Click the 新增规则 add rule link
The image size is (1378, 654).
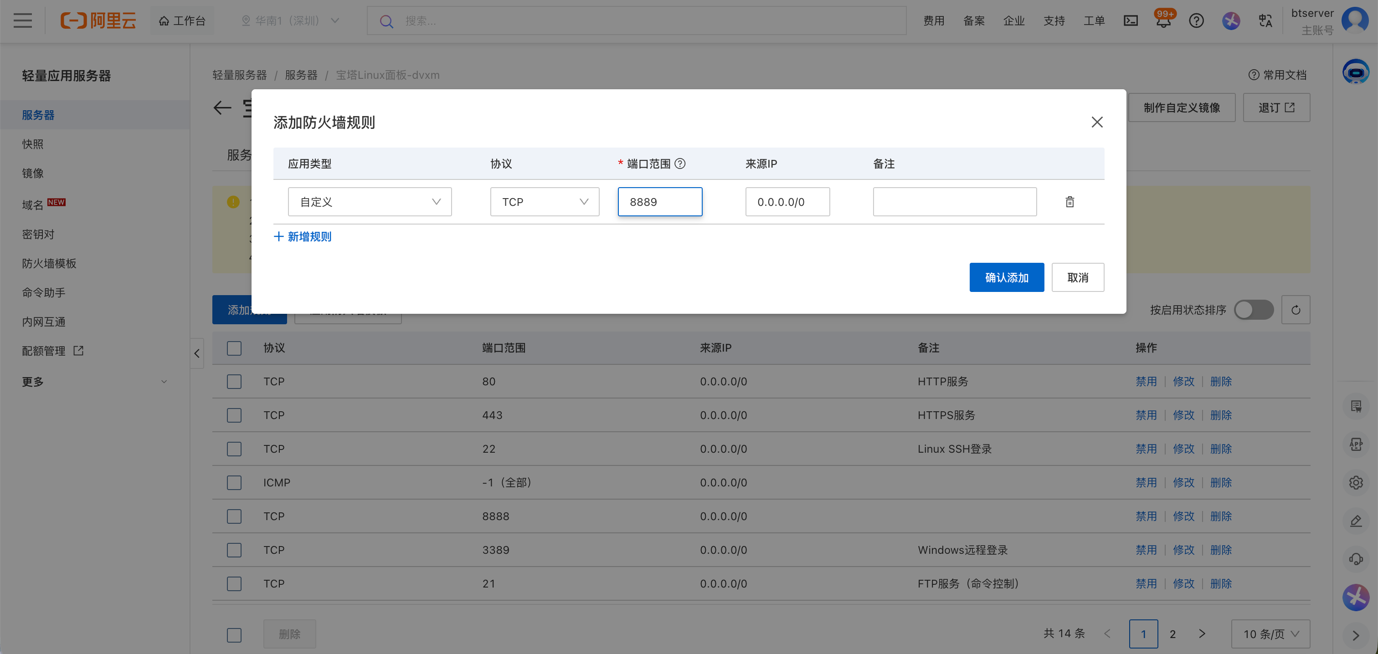tap(303, 236)
